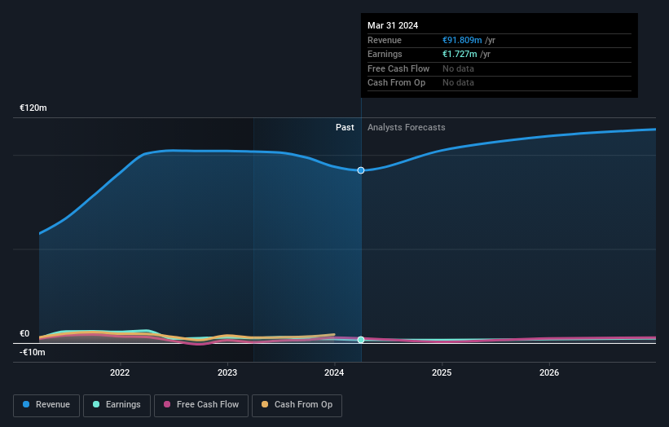Image resolution: width=669 pixels, height=427 pixels.
Task: Click the €1.727m earnings value
Action: [460, 54]
